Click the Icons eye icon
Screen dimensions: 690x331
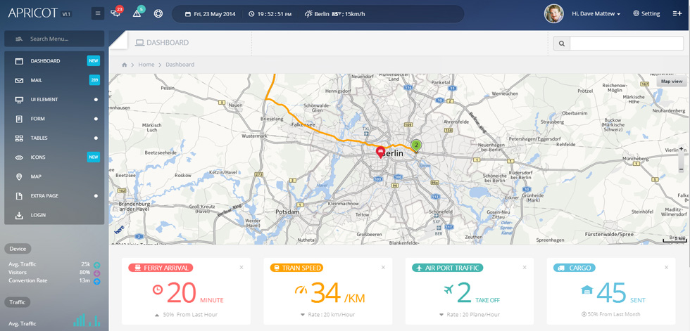pos(19,157)
